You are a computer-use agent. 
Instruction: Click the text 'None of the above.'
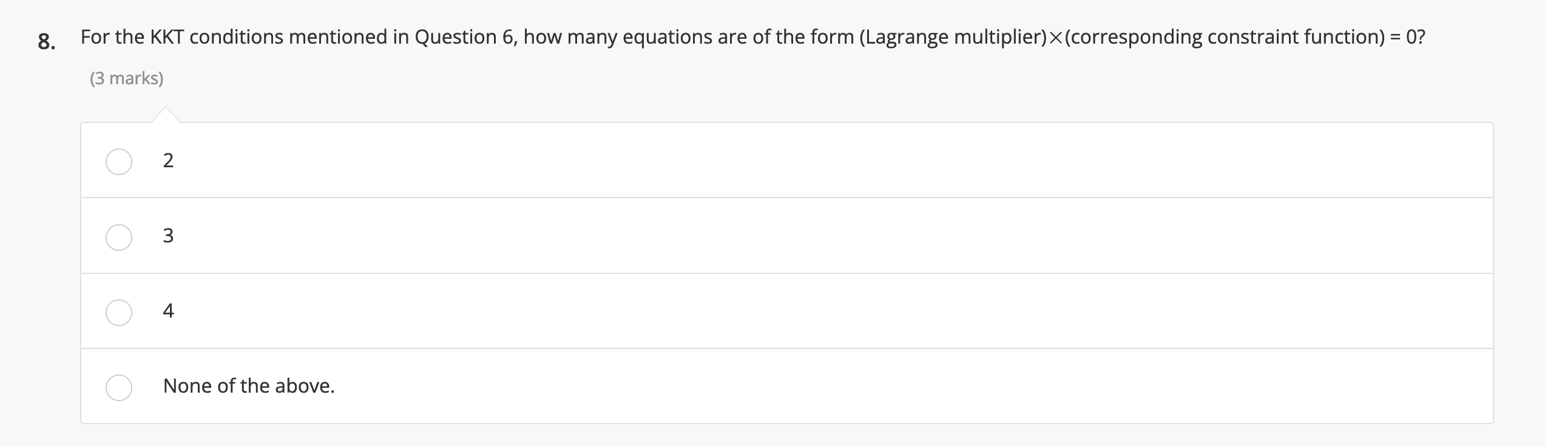pos(249,385)
